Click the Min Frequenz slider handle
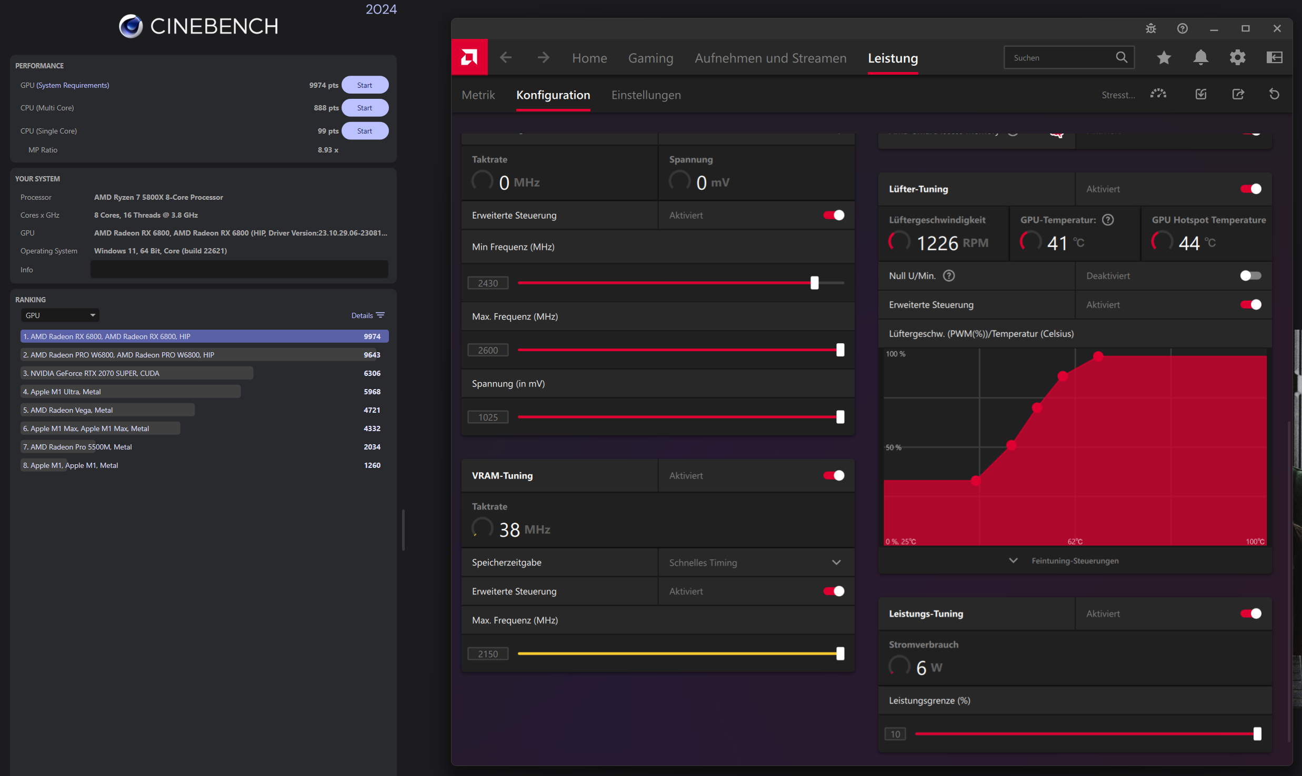 (814, 283)
